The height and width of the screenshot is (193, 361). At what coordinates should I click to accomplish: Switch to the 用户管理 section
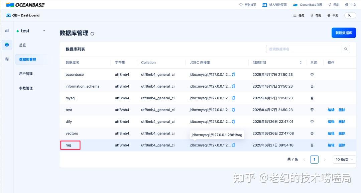(x=26, y=74)
